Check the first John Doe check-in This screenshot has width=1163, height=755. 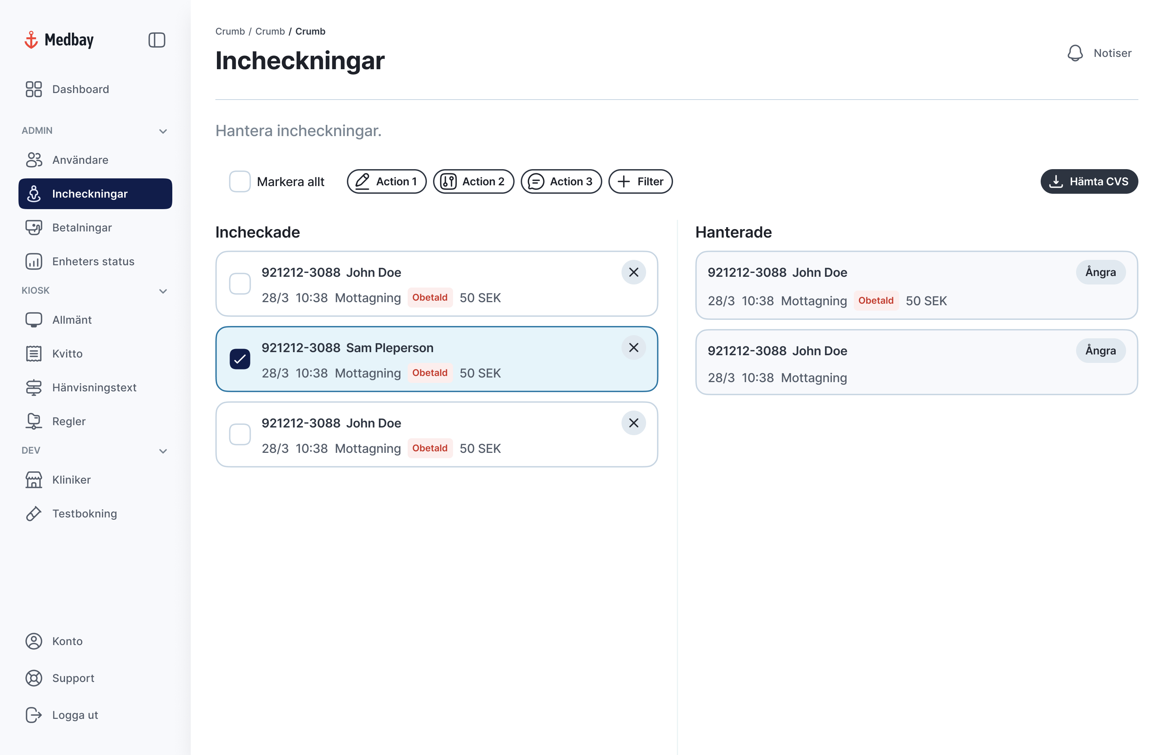tap(240, 284)
